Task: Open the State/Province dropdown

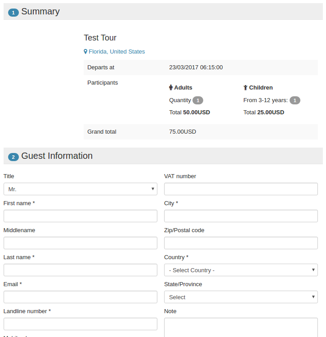Action: pyautogui.click(x=241, y=297)
